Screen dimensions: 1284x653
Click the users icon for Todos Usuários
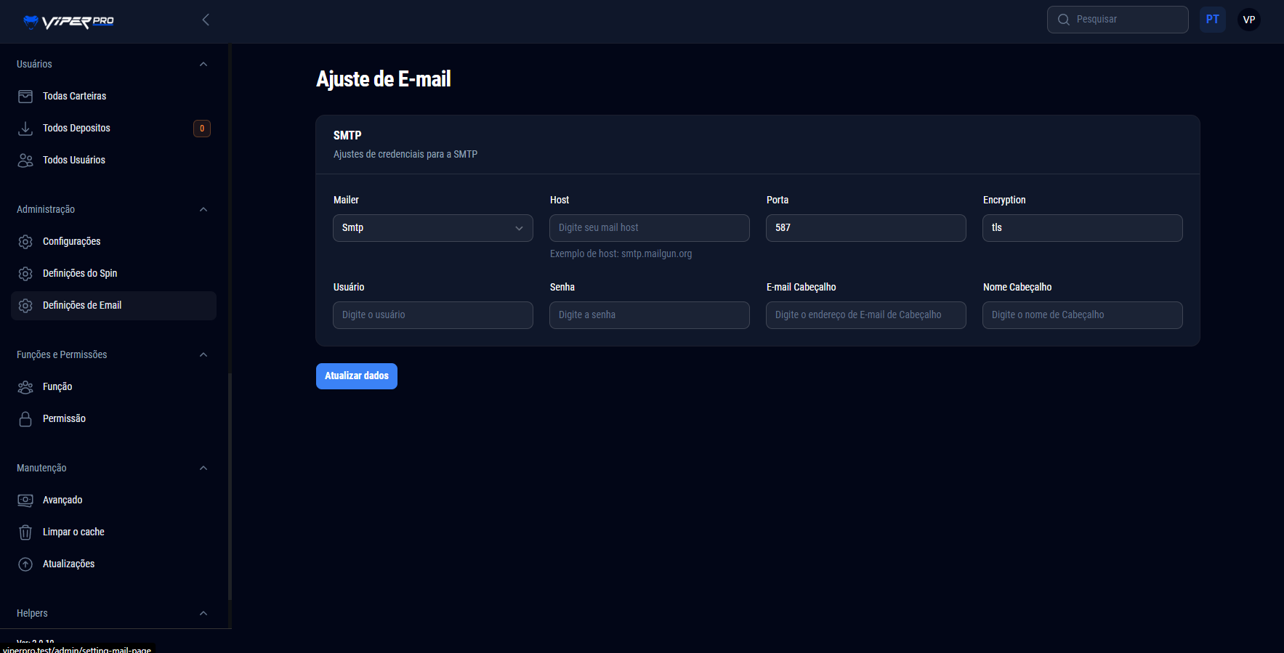[x=25, y=161]
